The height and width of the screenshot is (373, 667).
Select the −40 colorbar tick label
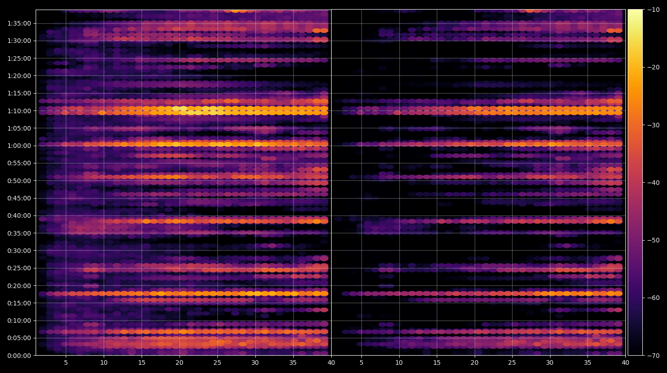pyautogui.click(x=653, y=183)
